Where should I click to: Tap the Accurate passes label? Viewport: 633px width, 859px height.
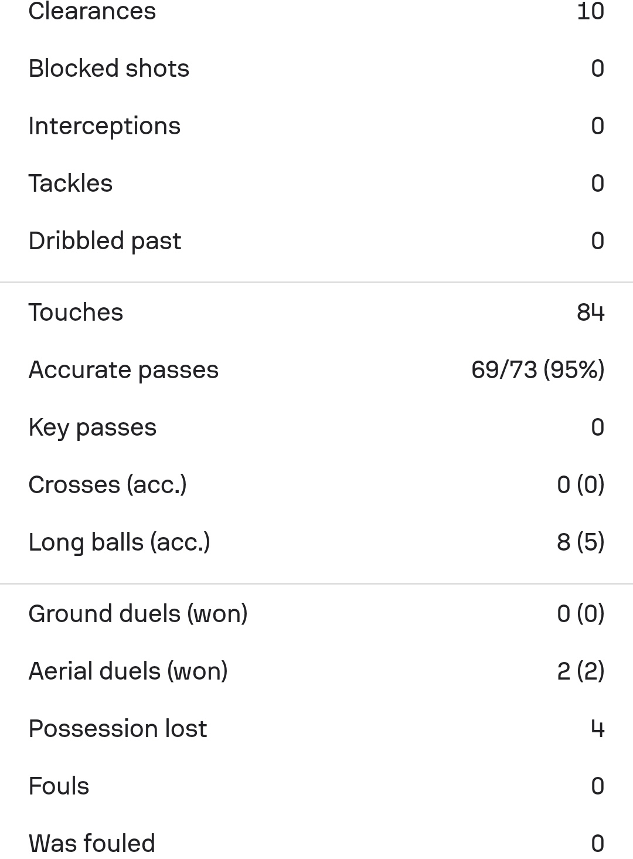[x=123, y=370]
